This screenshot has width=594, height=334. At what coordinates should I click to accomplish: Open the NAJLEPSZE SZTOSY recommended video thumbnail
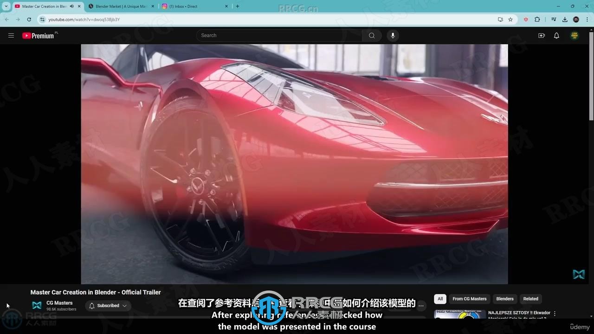459,315
